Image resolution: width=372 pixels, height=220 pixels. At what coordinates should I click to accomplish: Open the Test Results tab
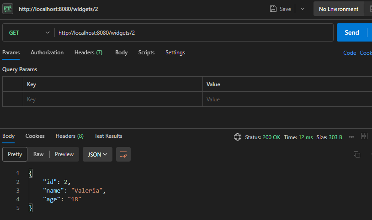coord(108,136)
